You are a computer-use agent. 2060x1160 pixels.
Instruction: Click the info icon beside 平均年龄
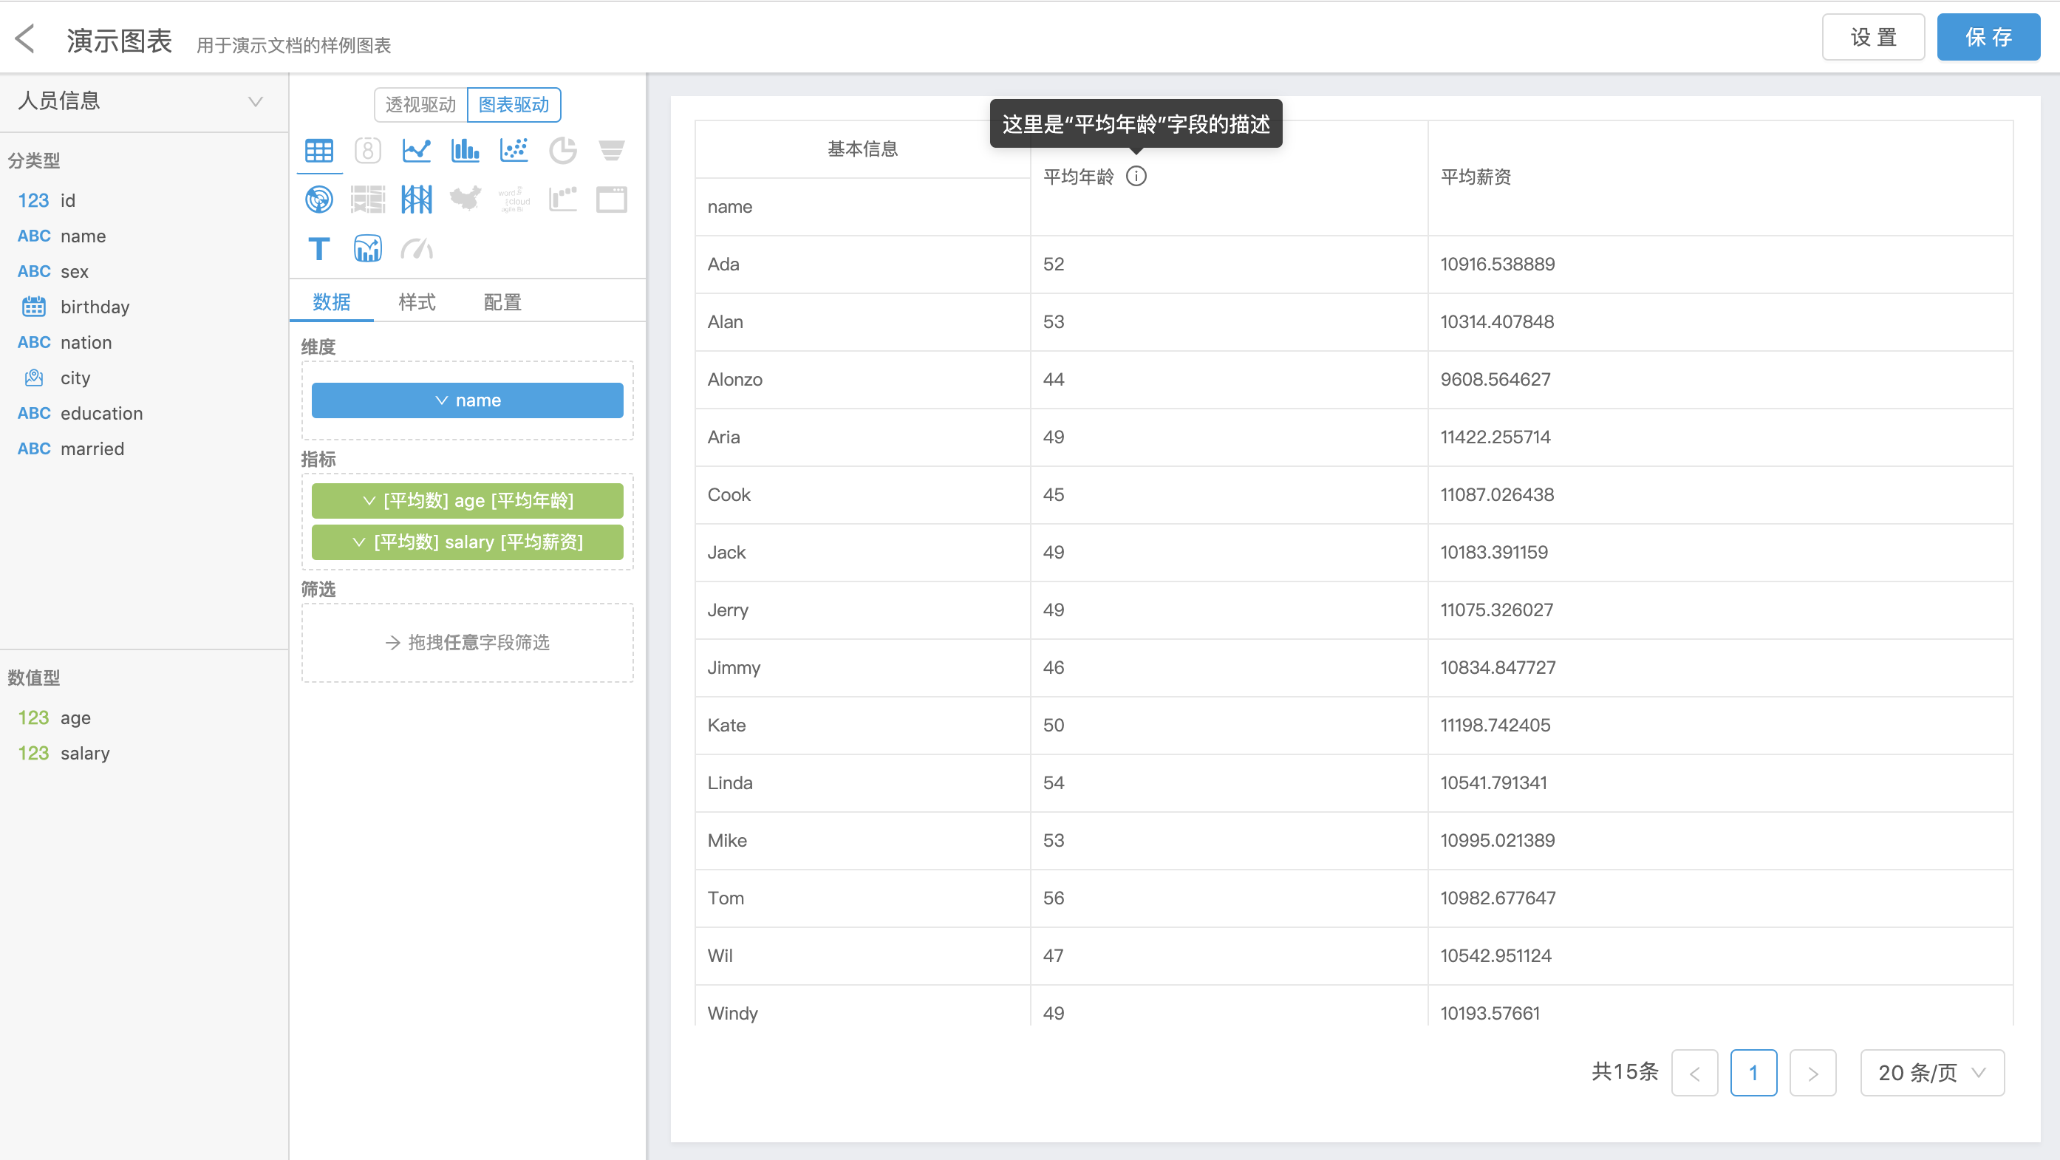click(x=1136, y=176)
